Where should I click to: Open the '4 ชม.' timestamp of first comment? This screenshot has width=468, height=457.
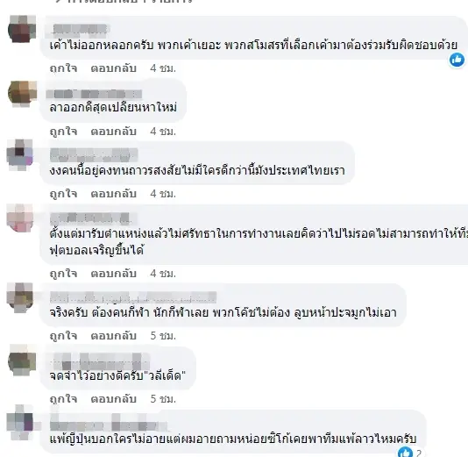(x=163, y=68)
